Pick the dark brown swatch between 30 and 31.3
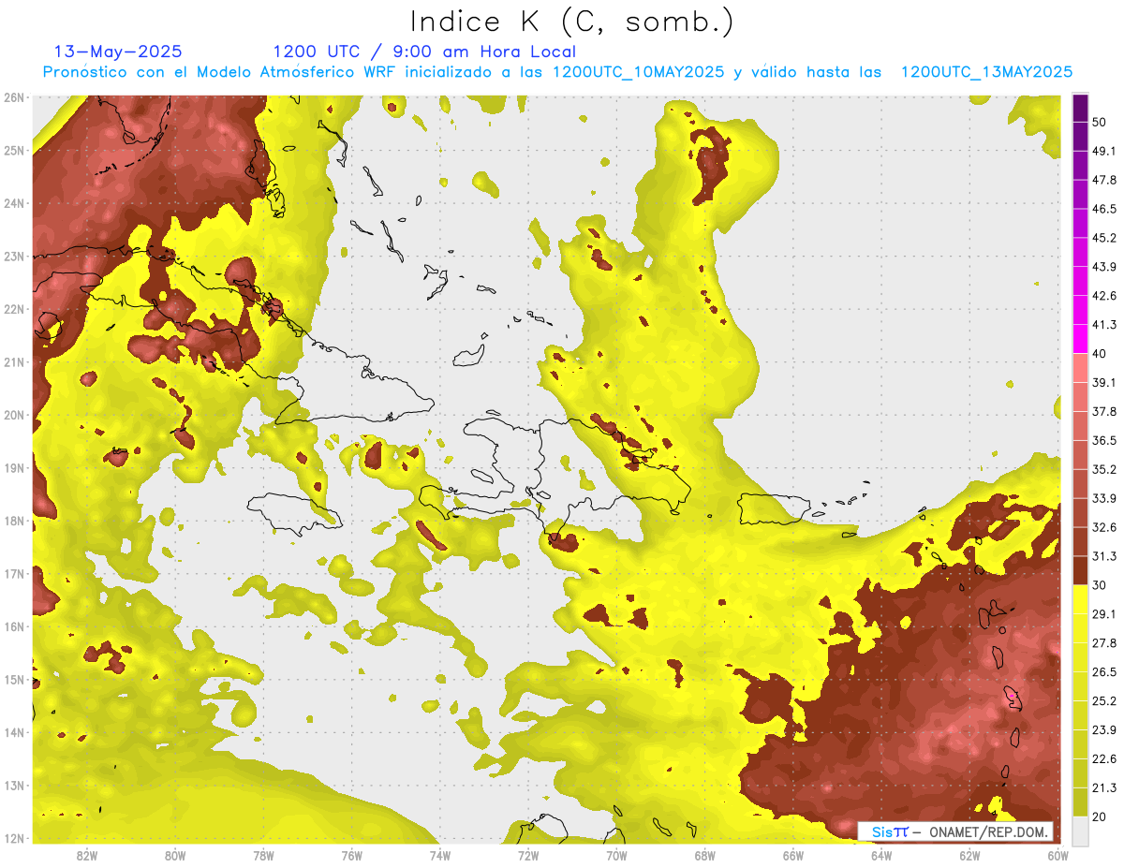Image resolution: width=1124 pixels, height=868 pixels. (x=1080, y=571)
